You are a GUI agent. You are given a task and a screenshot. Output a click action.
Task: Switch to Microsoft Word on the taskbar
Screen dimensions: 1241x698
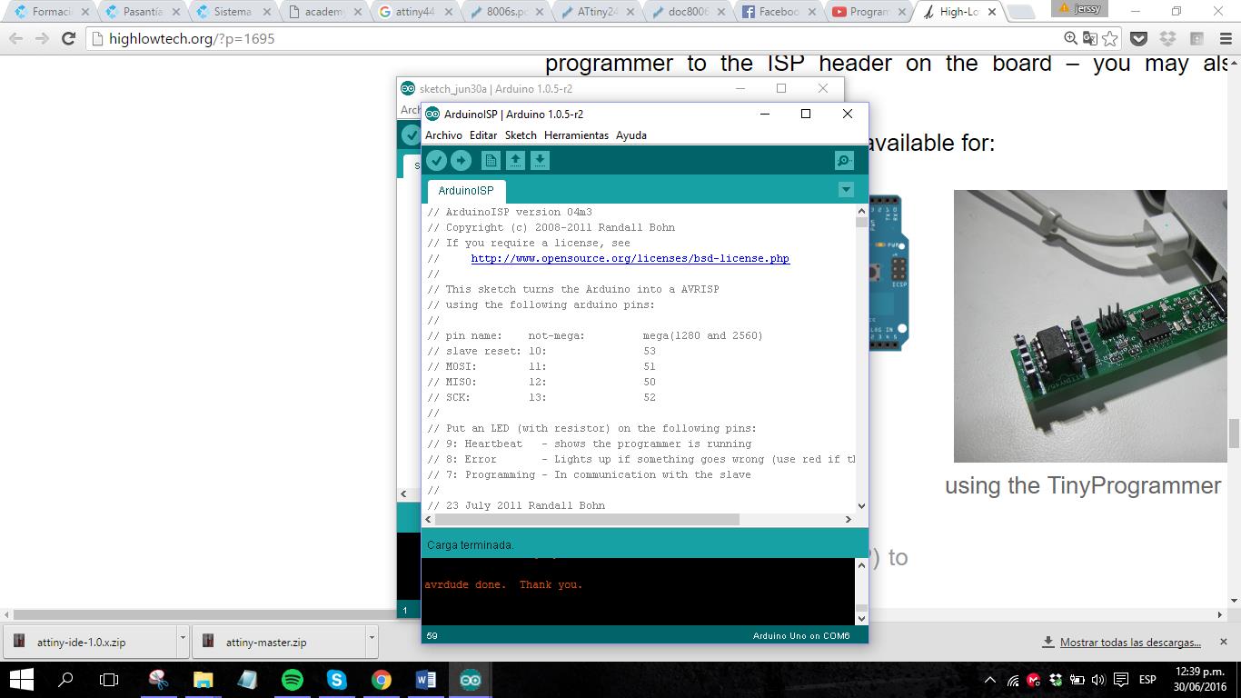point(426,680)
